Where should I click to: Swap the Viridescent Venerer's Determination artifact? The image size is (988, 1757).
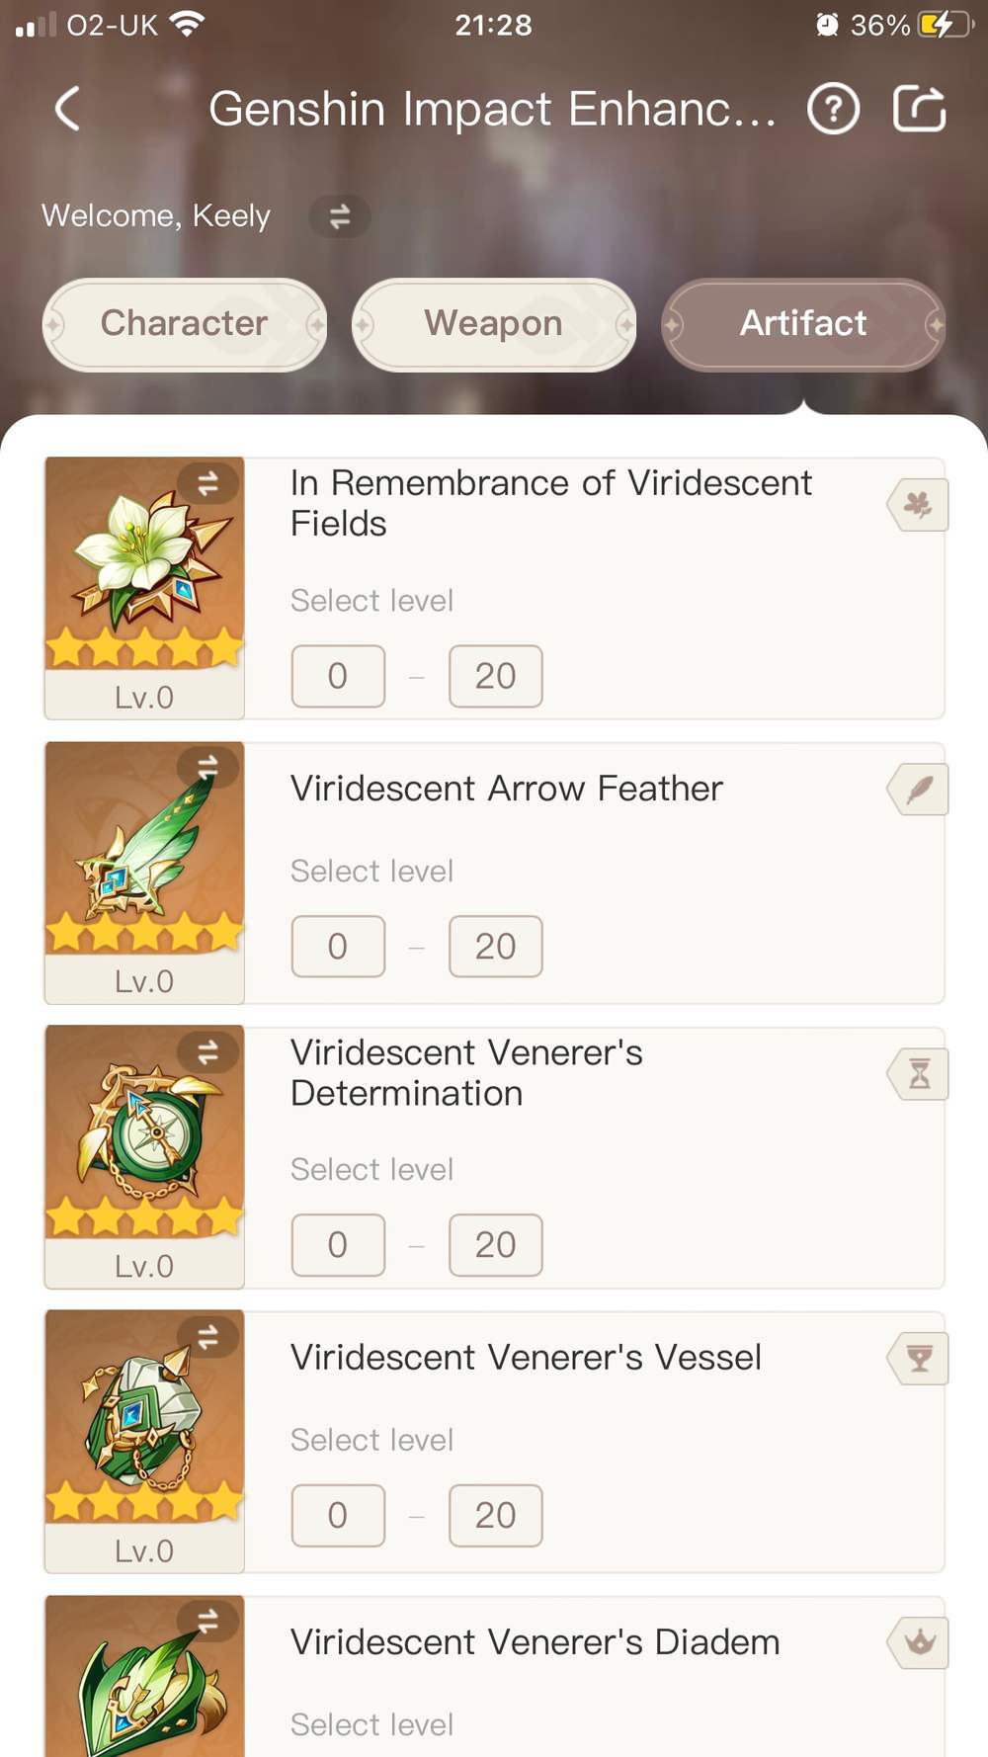point(207,1052)
